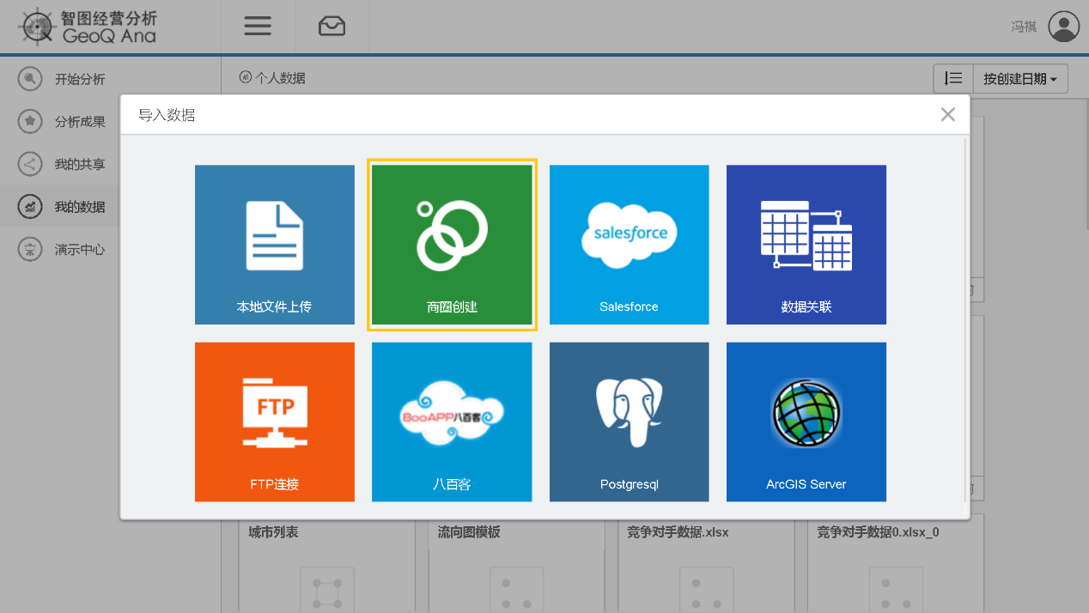Open the ArcGIS Server tile
Screen dimensions: 1089x613
point(806,422)
